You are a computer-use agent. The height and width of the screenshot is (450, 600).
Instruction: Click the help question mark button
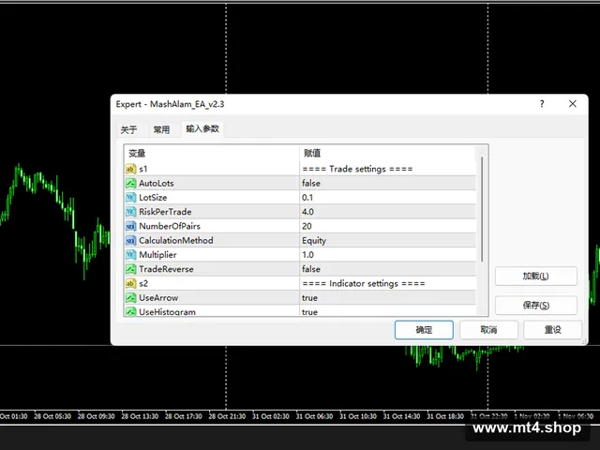pyautogui.click(x=542, y=104)
